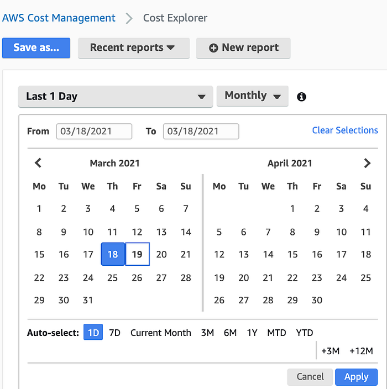
Task: Click the Clear Selections link
Action: [345, 130]
